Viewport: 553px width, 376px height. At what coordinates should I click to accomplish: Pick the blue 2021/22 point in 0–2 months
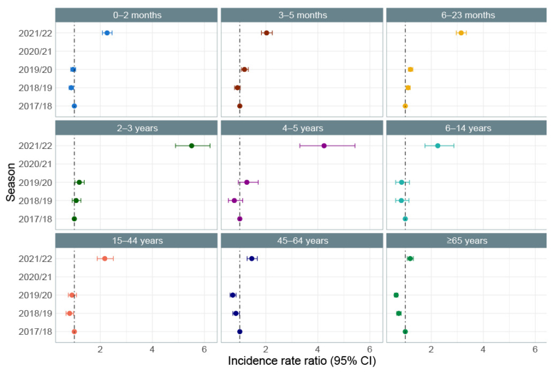coord(106,33)
